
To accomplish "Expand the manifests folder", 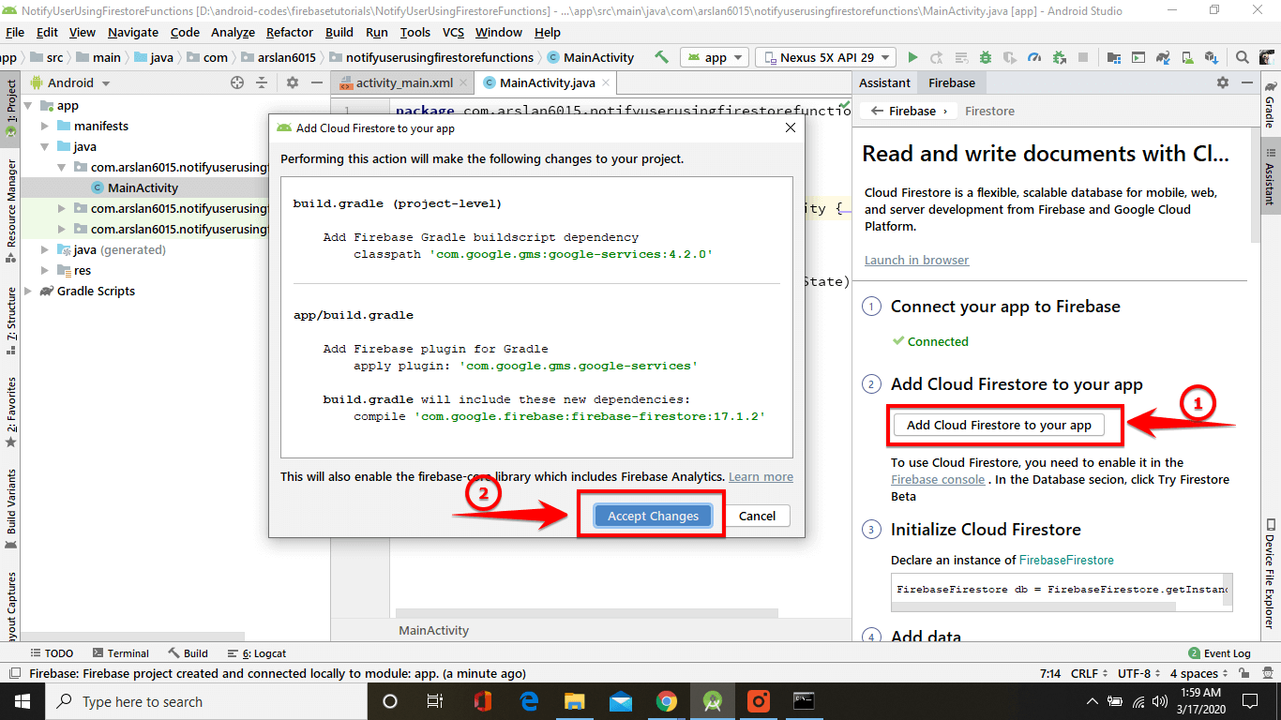I will (44, 126).
